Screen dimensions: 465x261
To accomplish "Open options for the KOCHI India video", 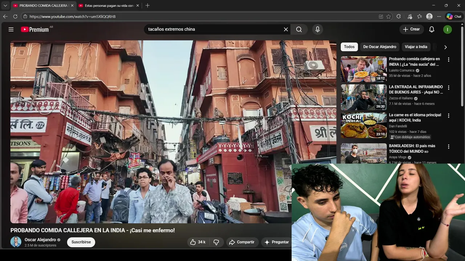I will point(448,115).
